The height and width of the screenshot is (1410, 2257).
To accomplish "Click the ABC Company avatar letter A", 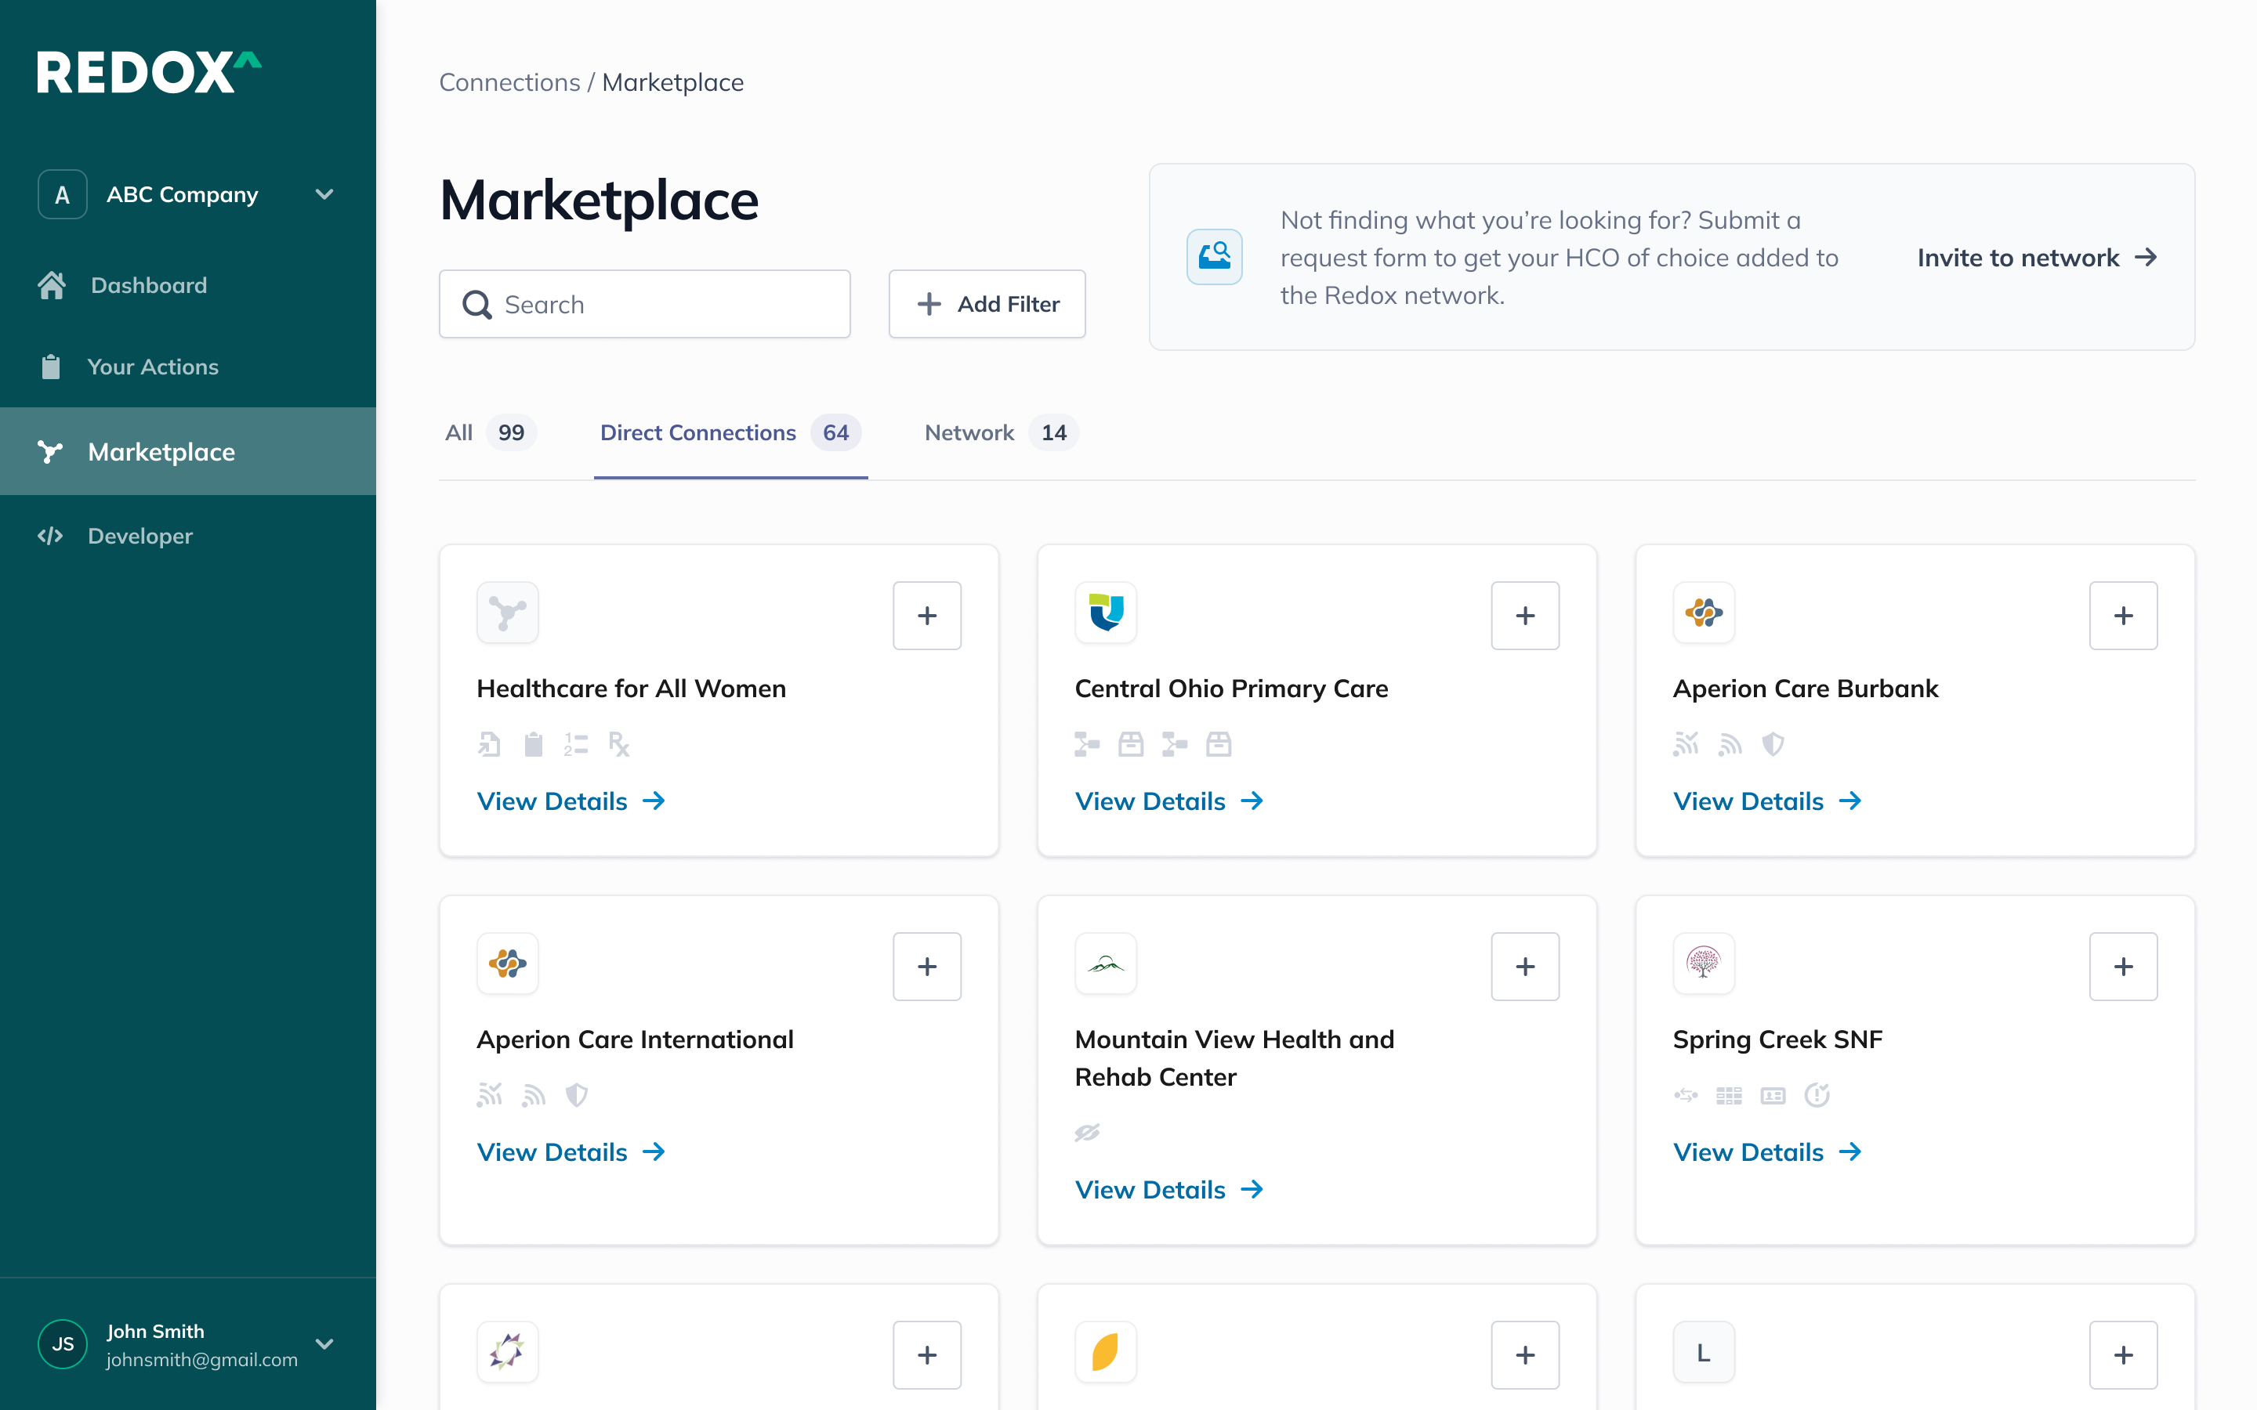I will click(63, 195).
